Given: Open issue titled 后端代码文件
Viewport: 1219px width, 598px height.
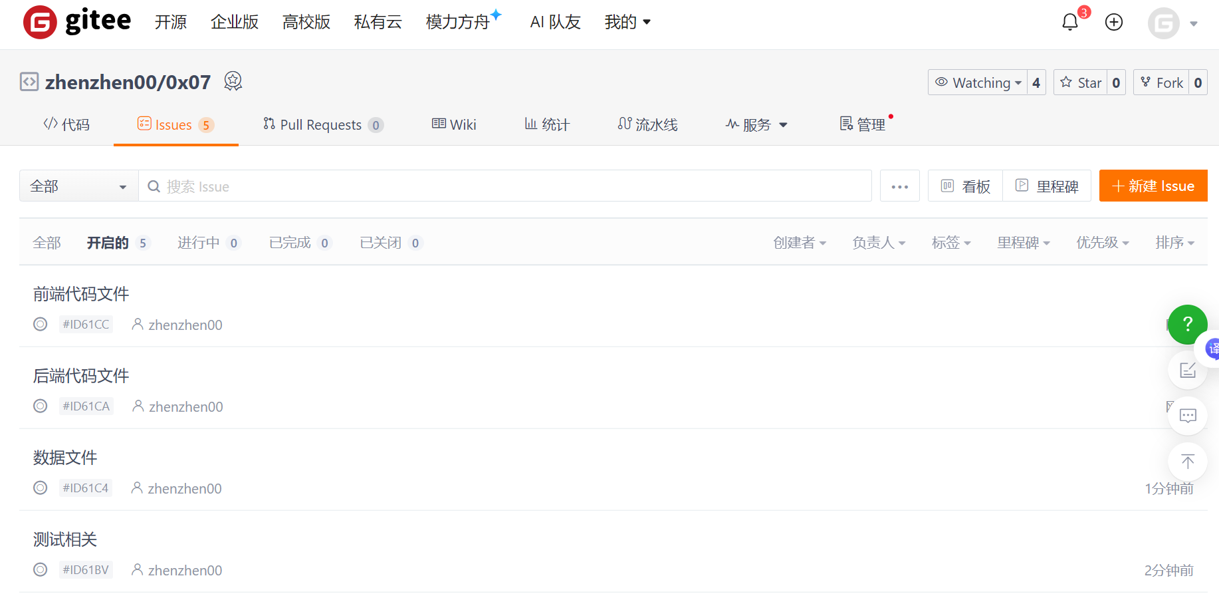Looking at the screenshot, I should (81, 375).
